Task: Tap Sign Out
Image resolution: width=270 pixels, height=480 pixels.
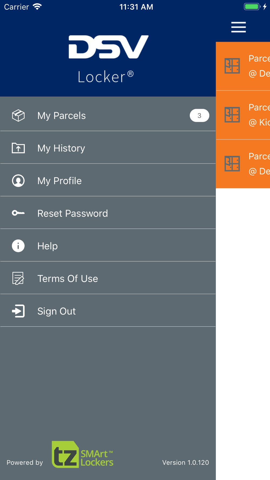Action: 108,311
